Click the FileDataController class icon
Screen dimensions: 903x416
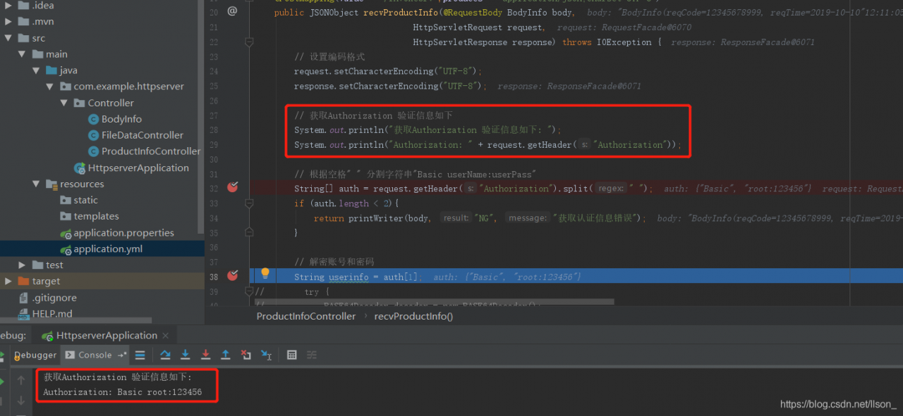tap(94, 135)
